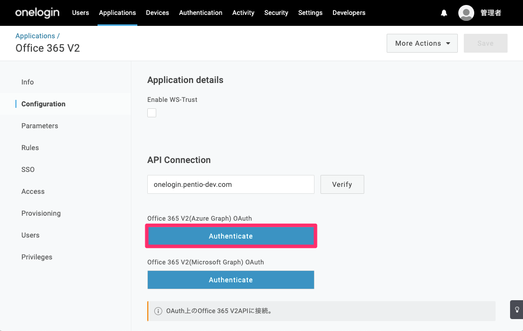The width and height of the screenshot is (523, 331).
Task: Click the OneLogin logo
Action: 37,12
